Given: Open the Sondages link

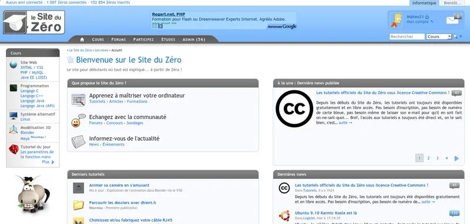Looking at the screenshot, I should [135, 123].
